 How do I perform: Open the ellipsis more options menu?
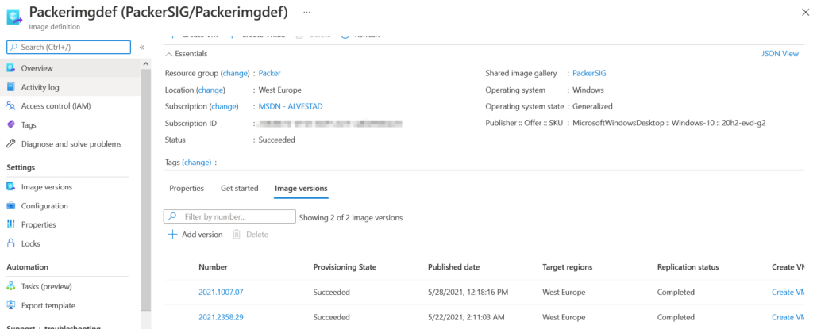307,13
